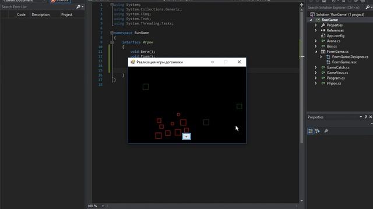The height and width of the screenshot is (209, 373).
Task: Select Alphabetical sort in Properties panel
Action: click(x=318, y=131)
